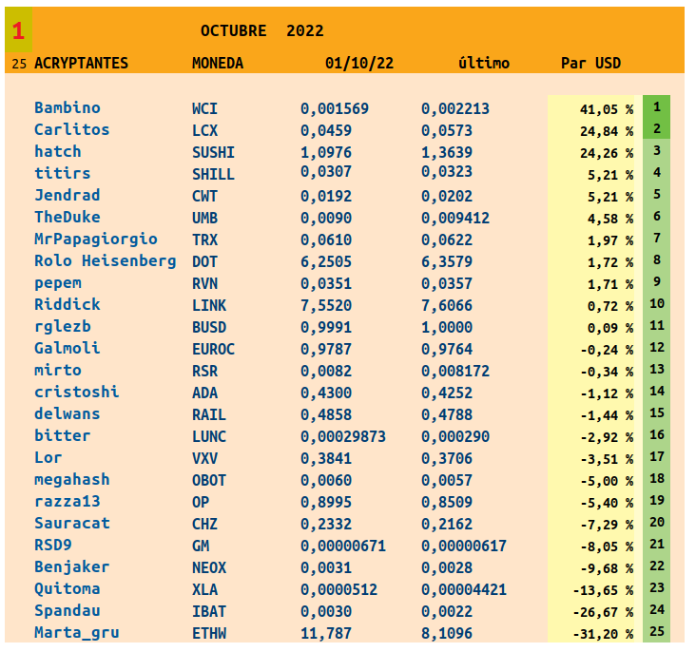Image resolution: width=696 pixels, height=652 pixels.
Task: Click the último column header
Action: point(483,64)
